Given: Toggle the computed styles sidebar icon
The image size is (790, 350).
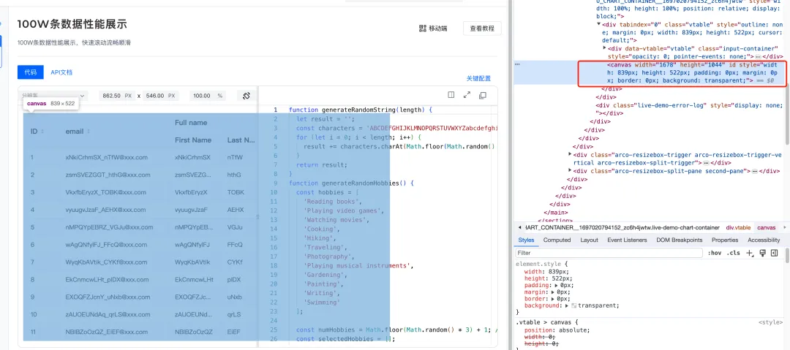Looking at the screenshot, I should coord(774,253).
